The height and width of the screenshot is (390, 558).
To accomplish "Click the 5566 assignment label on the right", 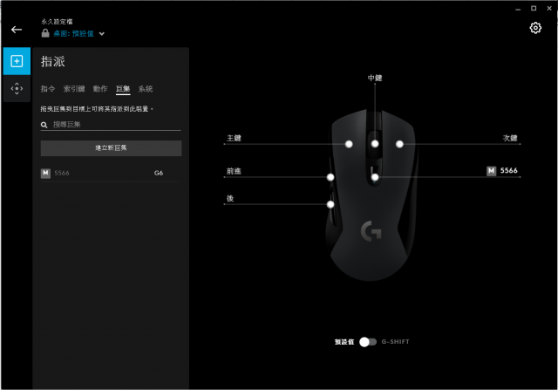I will (509, 171).
